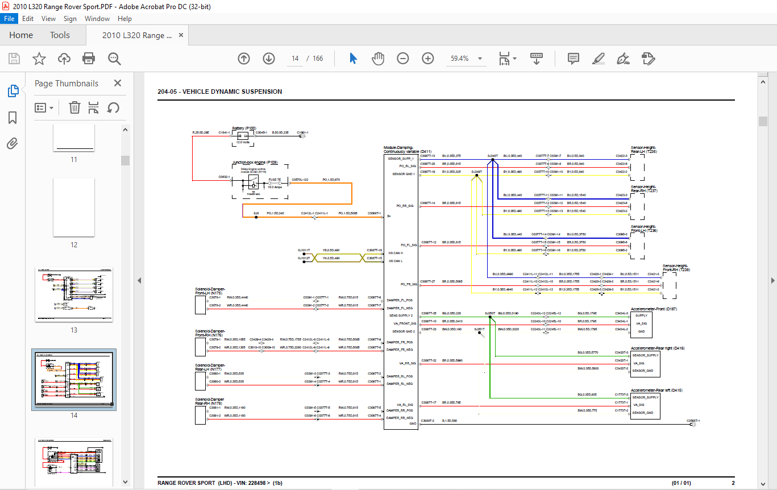777x490 pixels.
Task: Delete selected page trash icon
Action: coord(74,107)
